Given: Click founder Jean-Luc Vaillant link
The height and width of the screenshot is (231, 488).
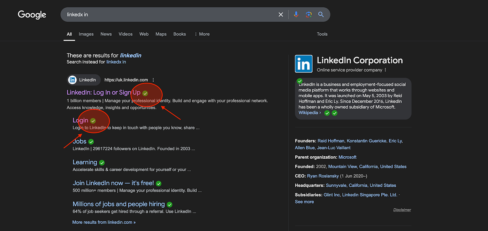Looking at the screenshot, I should pyautogui.click(x=334, y=148).
